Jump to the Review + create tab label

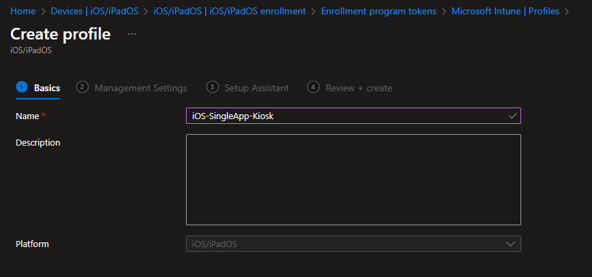pyautogui.click(x=358, y=88)
